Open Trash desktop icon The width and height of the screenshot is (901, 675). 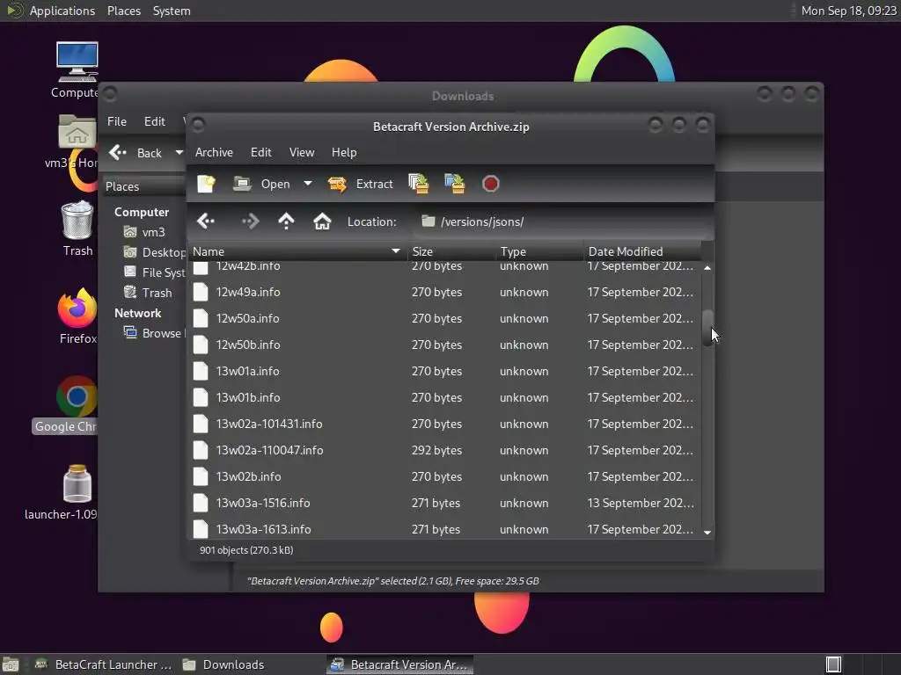click(77, 229)
